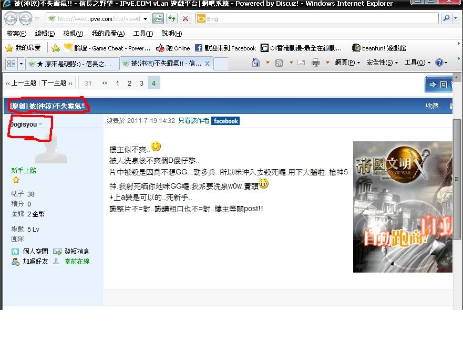
Task: Click the RSS feeds icon
Action: (279, 63)
